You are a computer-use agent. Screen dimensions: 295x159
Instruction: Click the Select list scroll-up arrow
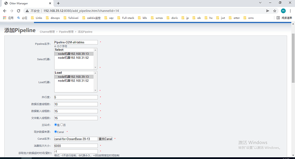point(95,50)
